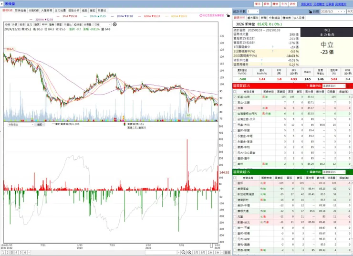The width and height of the screenshot is (353, 256).
Task: Click the pink clock icon above the chart
Action: tap(201, 16)
